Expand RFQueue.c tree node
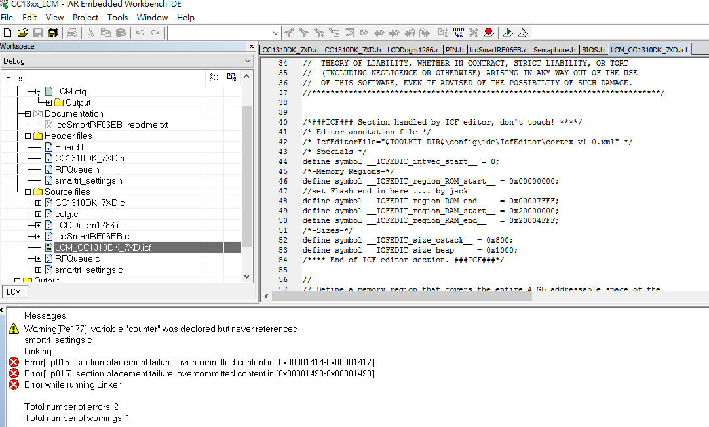The width and height of the screenshot is (709, 427). pyautogui.click(x=38, y=259)
